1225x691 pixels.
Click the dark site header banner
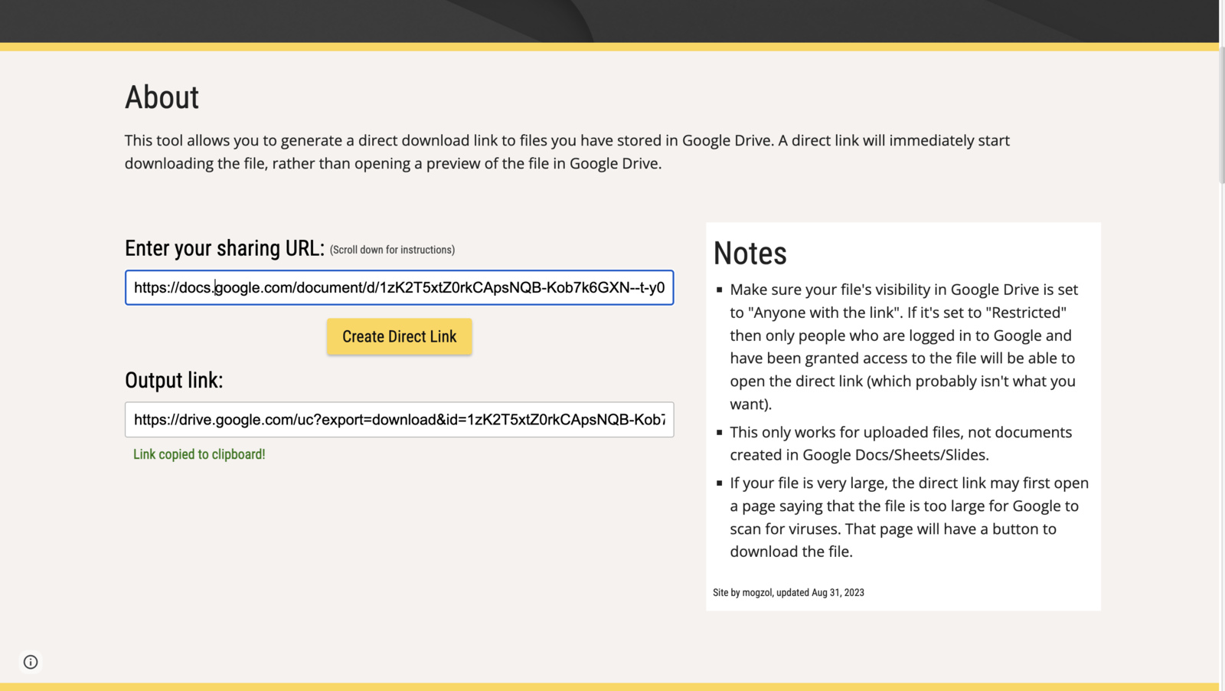[612, 21]
